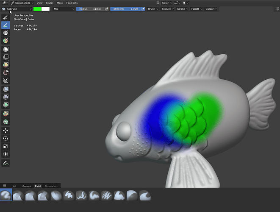Switch to the Simulation brushes tab

coord(51,186)
